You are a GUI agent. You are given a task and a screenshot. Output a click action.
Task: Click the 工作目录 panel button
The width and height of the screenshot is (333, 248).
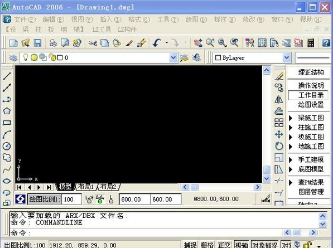point(308,95)
